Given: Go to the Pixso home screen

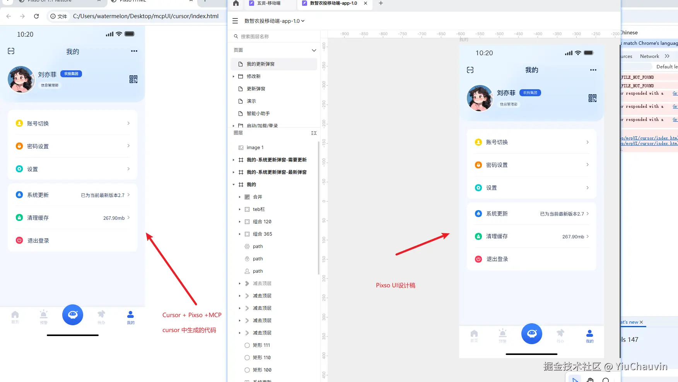Looking at the screenshot, I should (236, 3).
